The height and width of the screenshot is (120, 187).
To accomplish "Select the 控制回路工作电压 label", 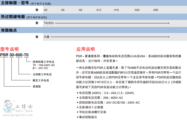I will point(44,62).
